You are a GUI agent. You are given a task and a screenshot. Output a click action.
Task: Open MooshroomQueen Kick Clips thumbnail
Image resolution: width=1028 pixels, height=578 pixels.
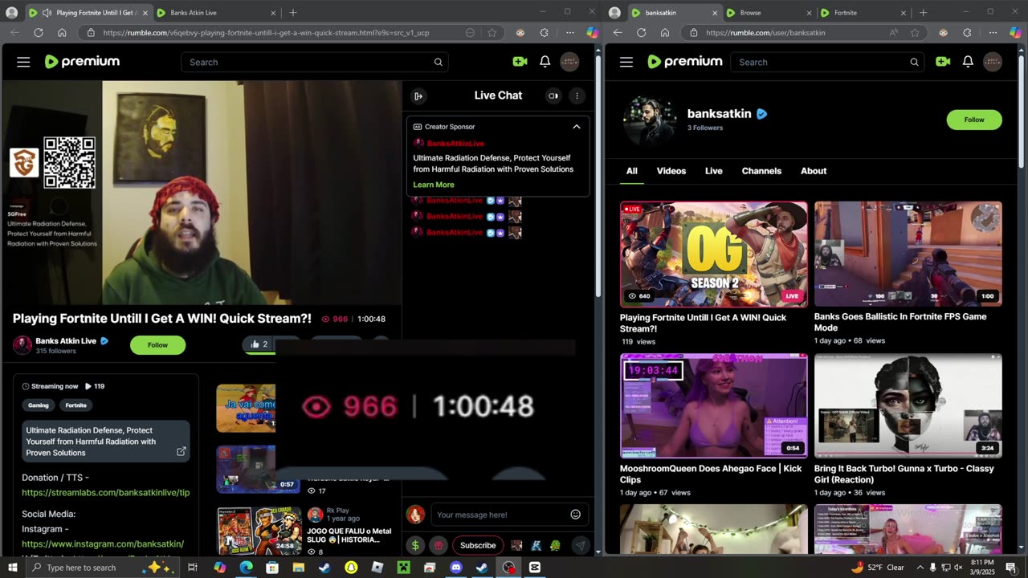pyautogui.click(x=714, y=406)
